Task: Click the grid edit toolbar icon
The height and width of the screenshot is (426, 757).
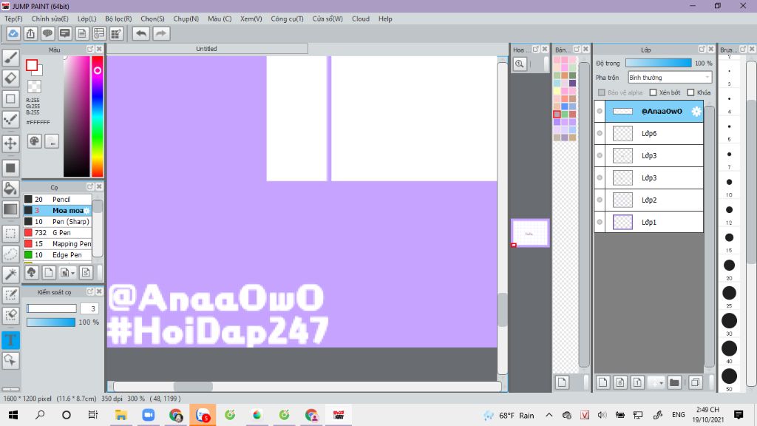Action: (116, 33)
